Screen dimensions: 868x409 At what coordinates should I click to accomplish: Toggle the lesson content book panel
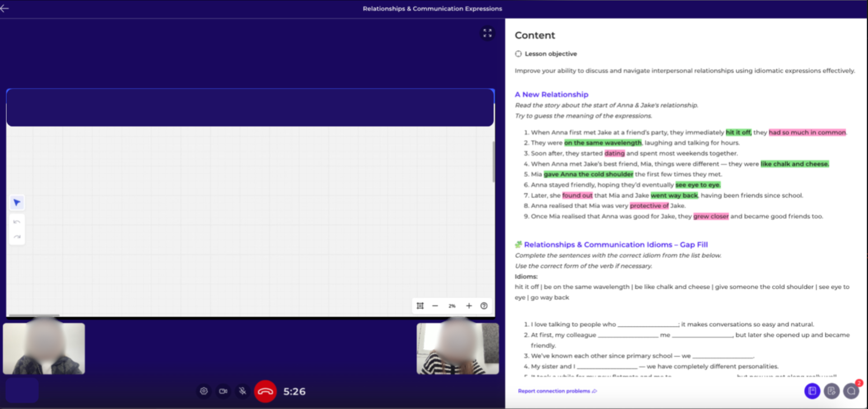click(x=812, y=391)
